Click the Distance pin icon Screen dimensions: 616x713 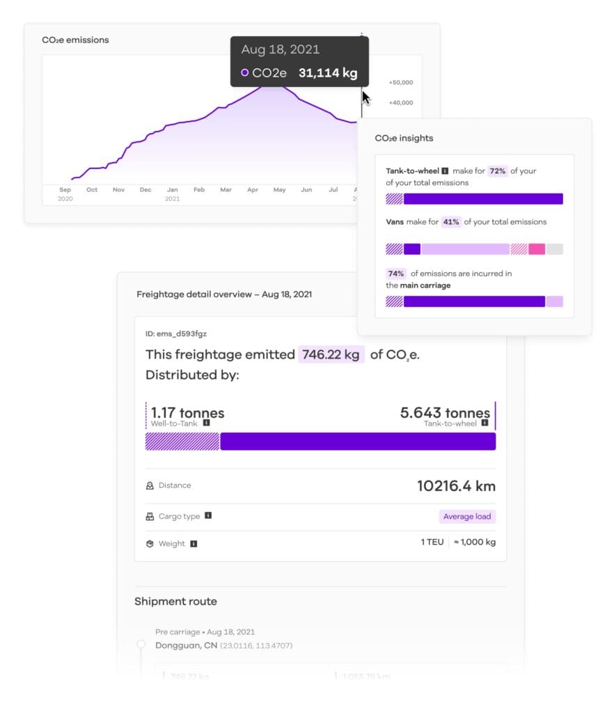[x=150, y=485]
